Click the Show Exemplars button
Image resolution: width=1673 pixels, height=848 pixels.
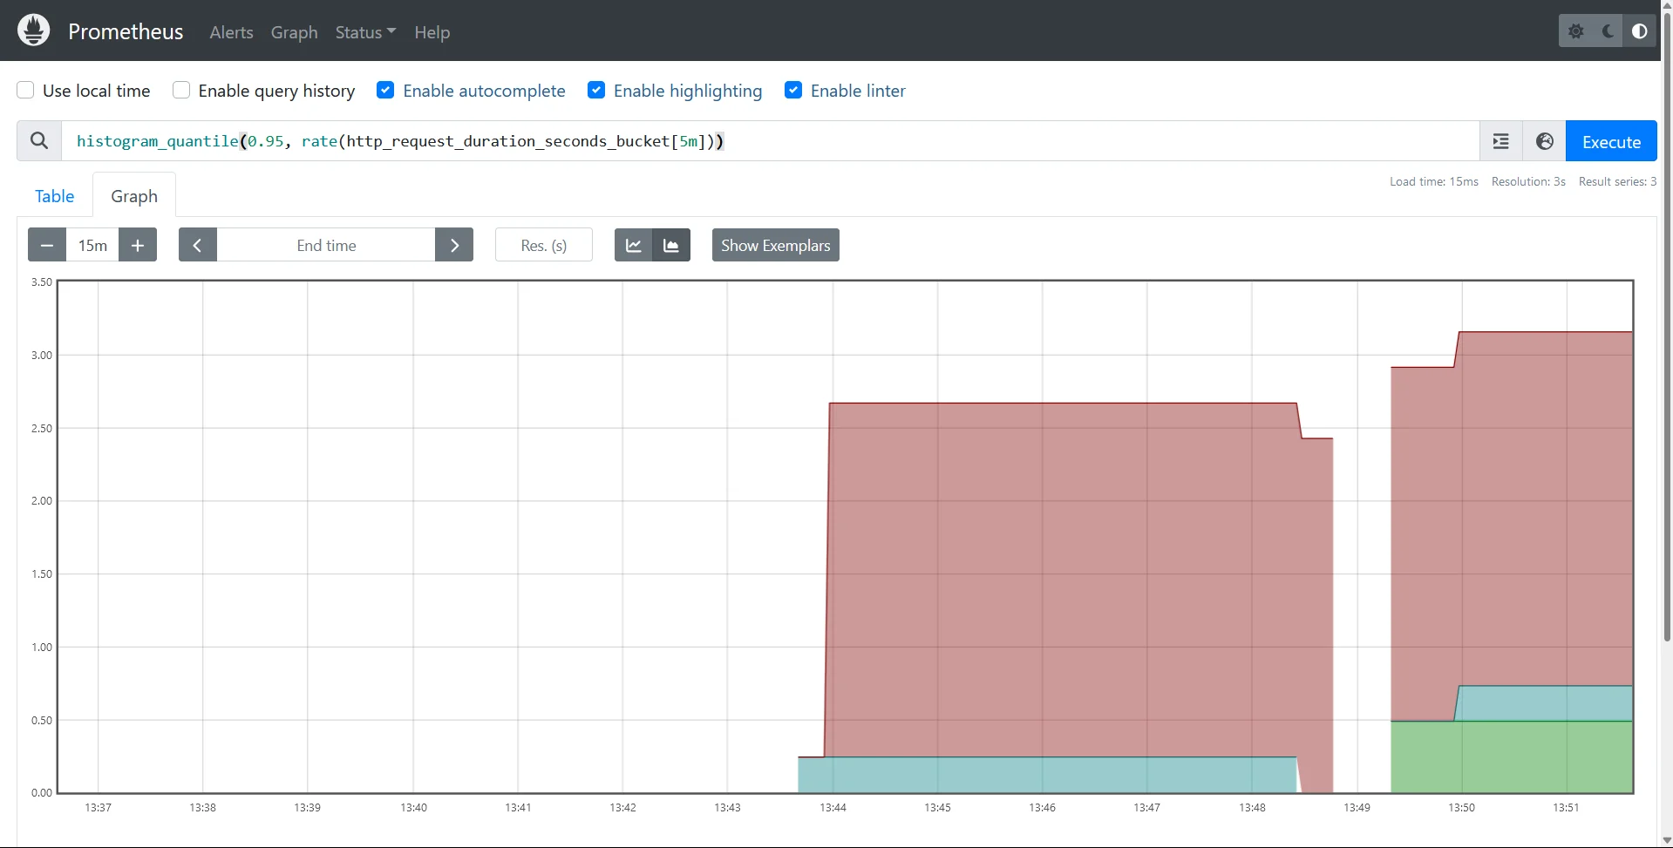(774, 245)
